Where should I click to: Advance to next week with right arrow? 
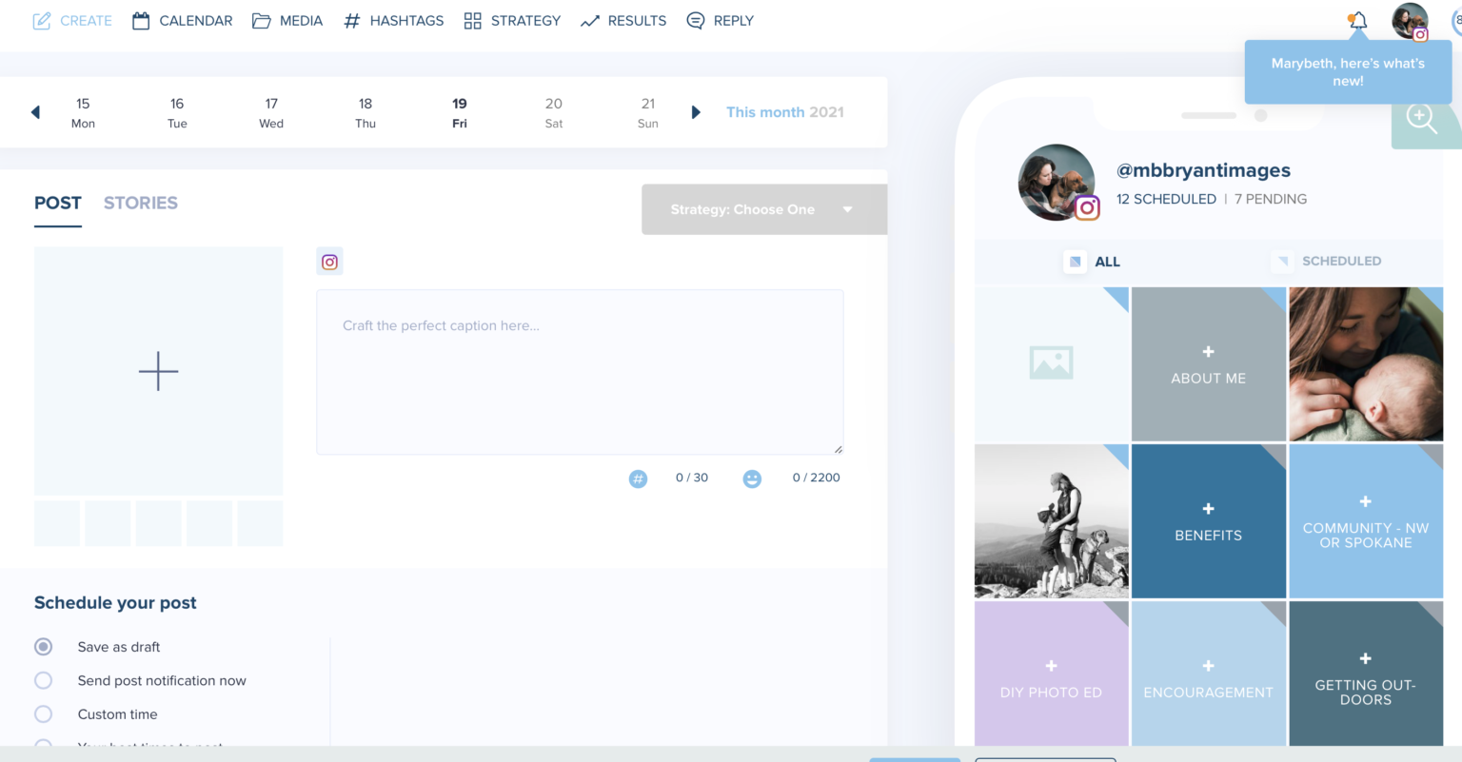[x=696, y=112]
